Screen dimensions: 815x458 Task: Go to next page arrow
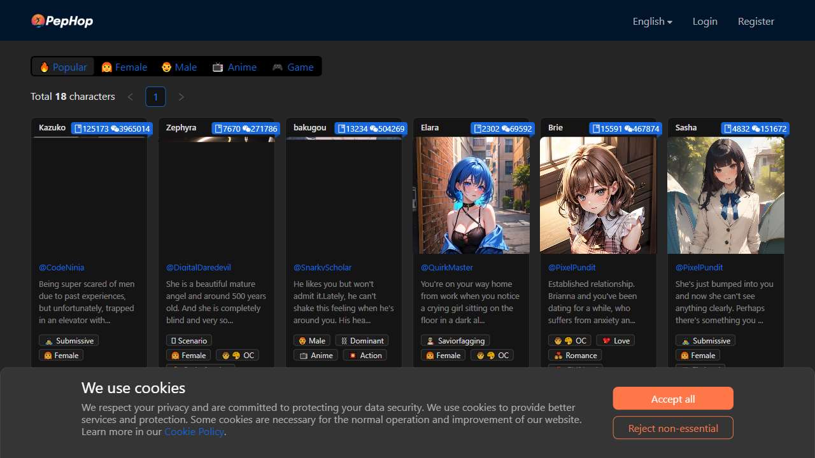point(181,97)
